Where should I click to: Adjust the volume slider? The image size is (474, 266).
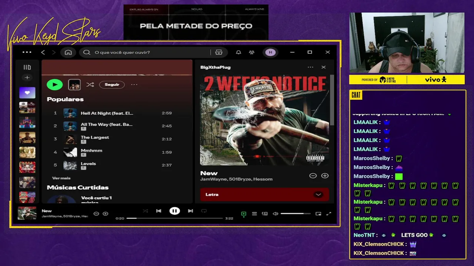tap(296, 214)
